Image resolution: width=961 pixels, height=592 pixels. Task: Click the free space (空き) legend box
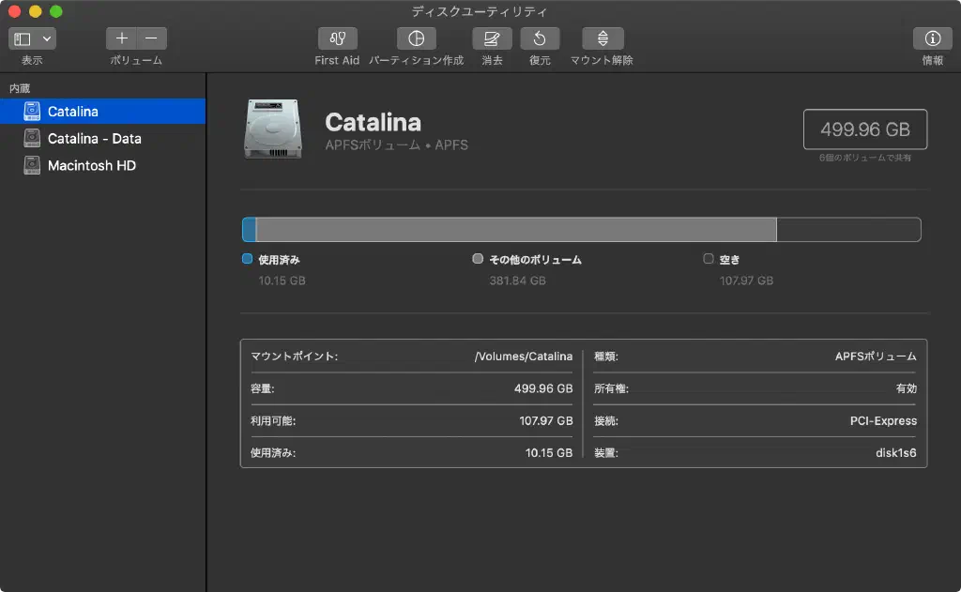[x=709, y=259]
